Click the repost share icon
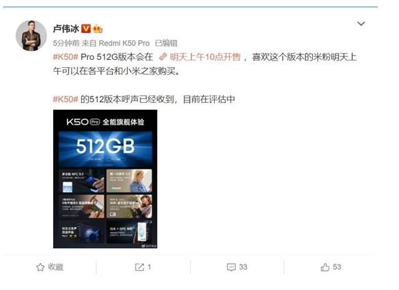399x290 pixels. pyautogui.click(x=139, y=267)
